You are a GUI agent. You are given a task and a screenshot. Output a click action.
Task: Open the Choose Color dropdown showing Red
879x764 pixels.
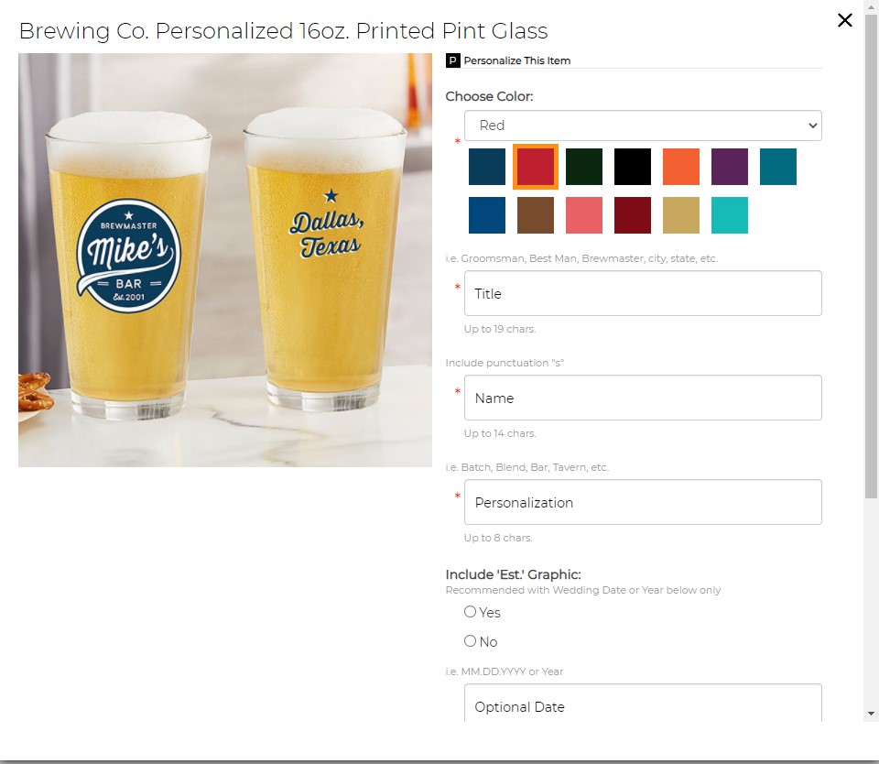(643, 126)
